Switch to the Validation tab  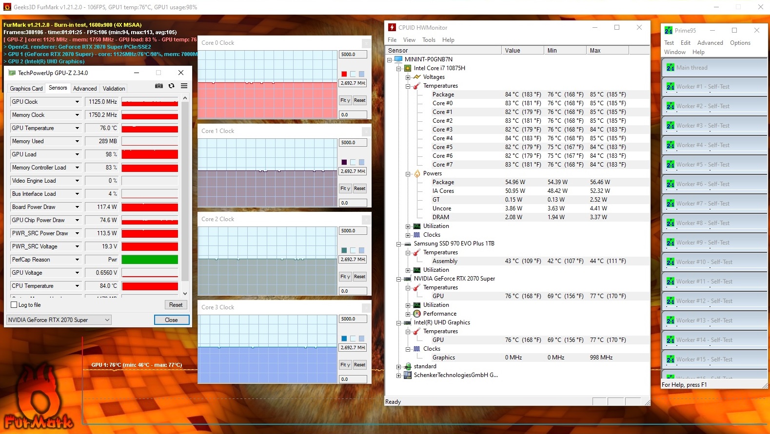114,89
